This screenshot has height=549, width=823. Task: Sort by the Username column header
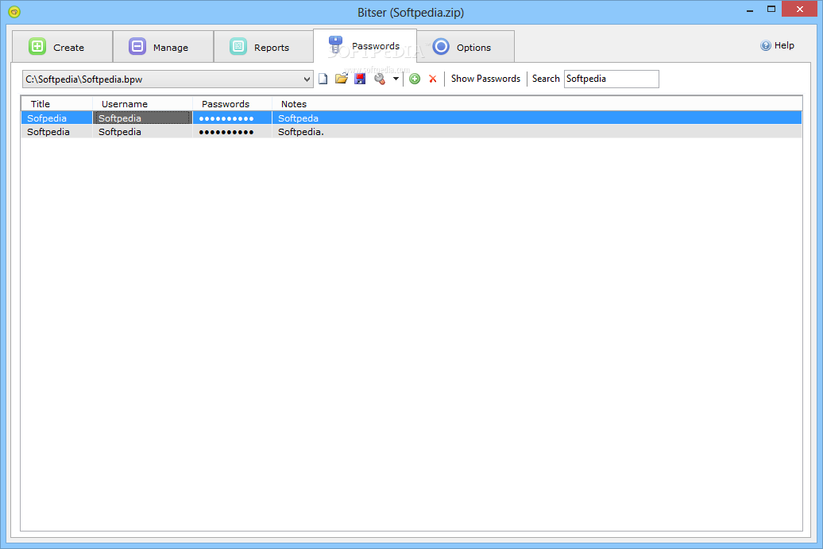click(x=143, y=104)
